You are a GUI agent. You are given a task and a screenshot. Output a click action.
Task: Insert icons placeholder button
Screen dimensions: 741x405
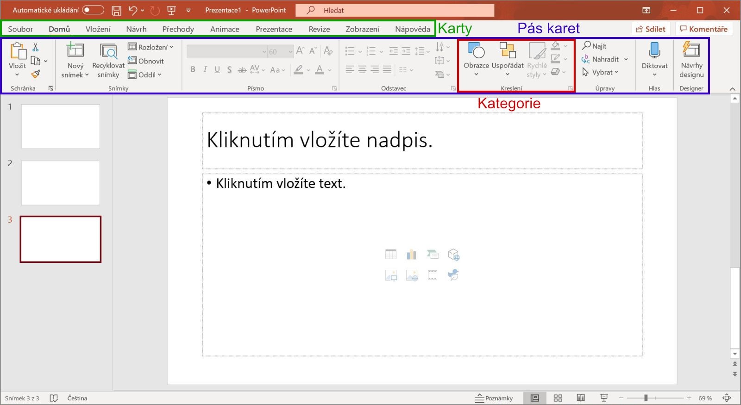(x=453, y=275)
